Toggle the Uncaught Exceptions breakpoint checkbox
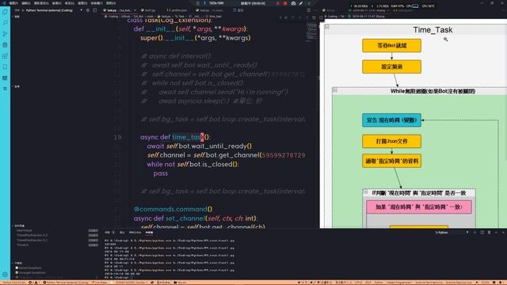Screen dimensions: 507x285 [17, 272]
